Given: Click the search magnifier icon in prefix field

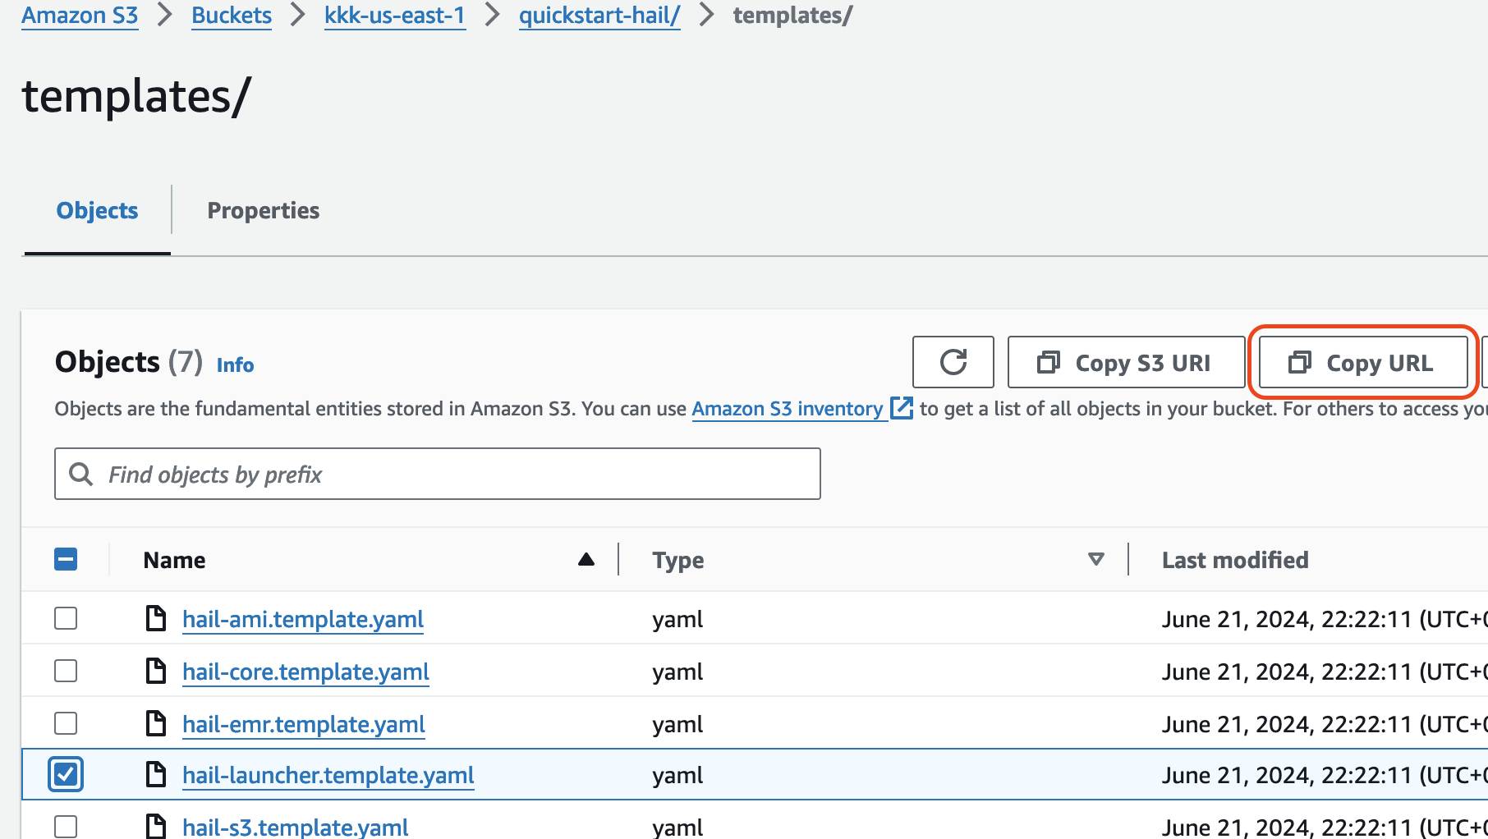Looking at the screenshot, I should [80, 474].
